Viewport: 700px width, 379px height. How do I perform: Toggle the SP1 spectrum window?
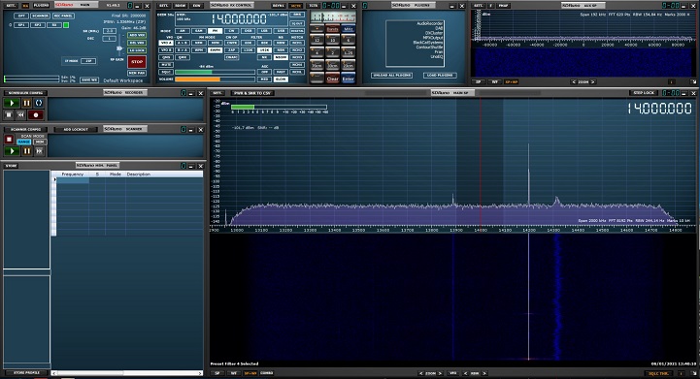21,25
